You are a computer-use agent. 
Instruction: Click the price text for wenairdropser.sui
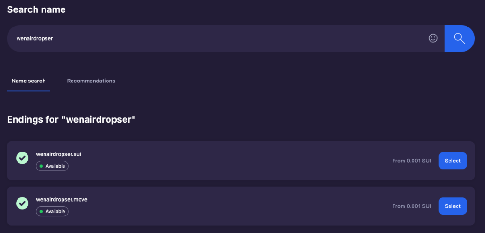coord(412,161)
